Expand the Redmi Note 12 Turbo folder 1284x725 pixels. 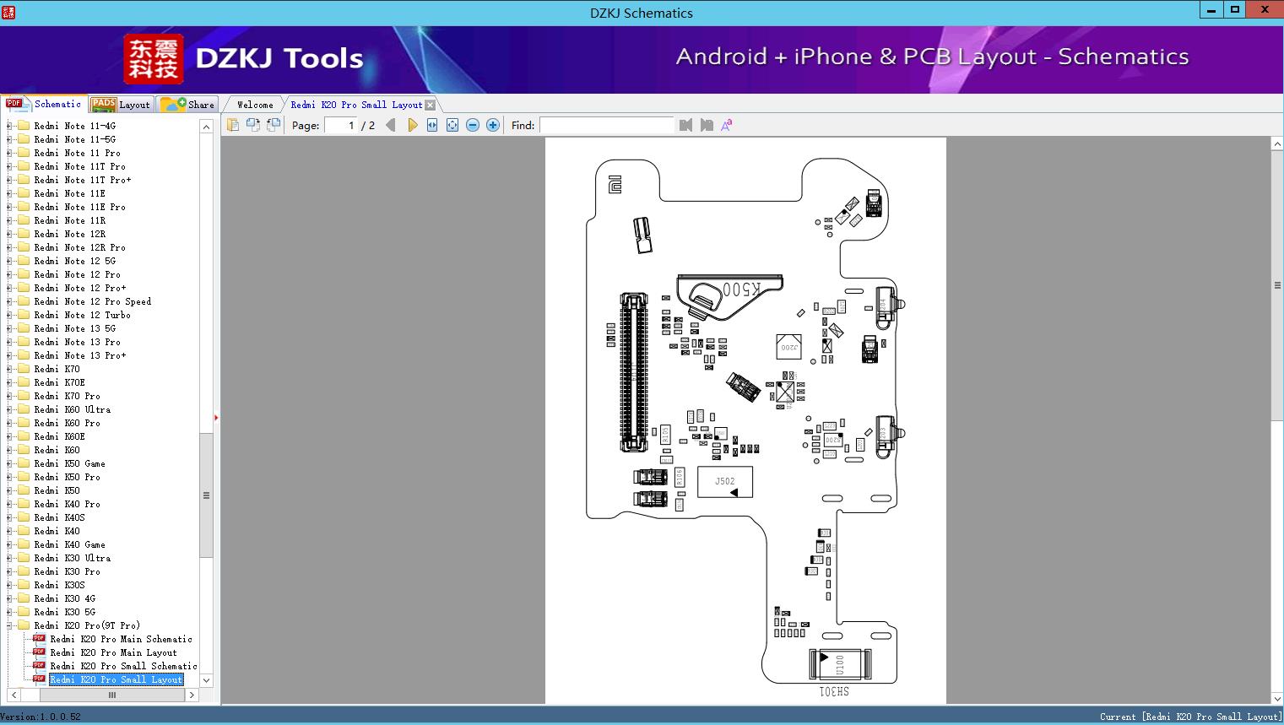click(9, 315)
